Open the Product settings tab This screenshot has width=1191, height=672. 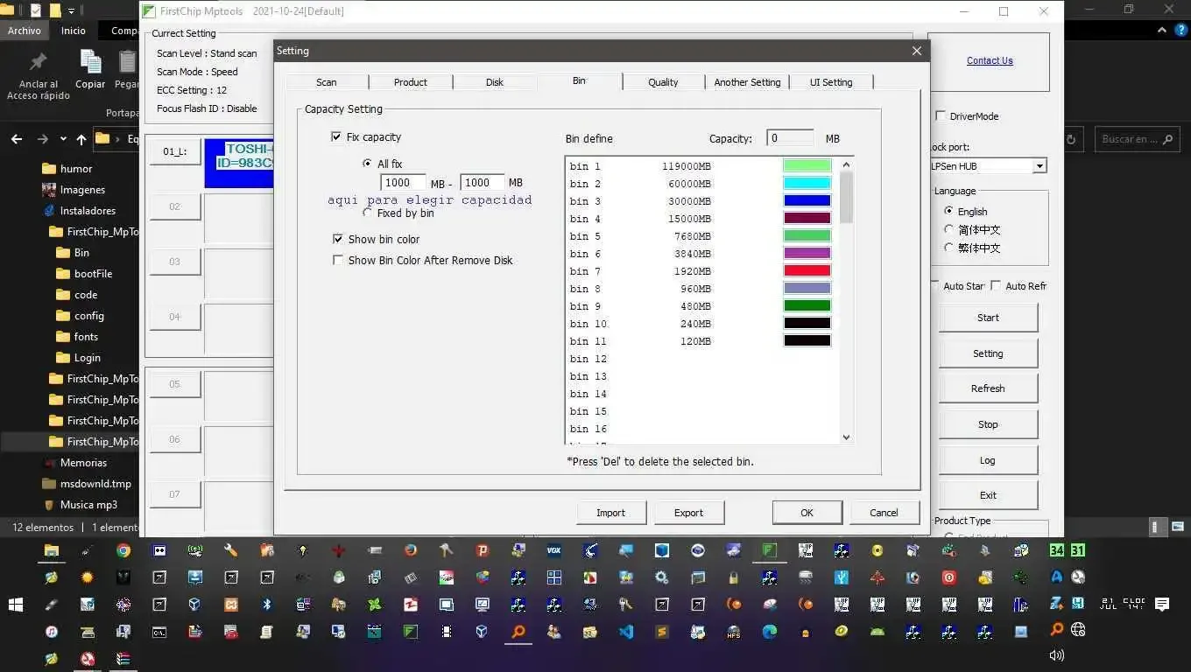click(x=411, y=82)
